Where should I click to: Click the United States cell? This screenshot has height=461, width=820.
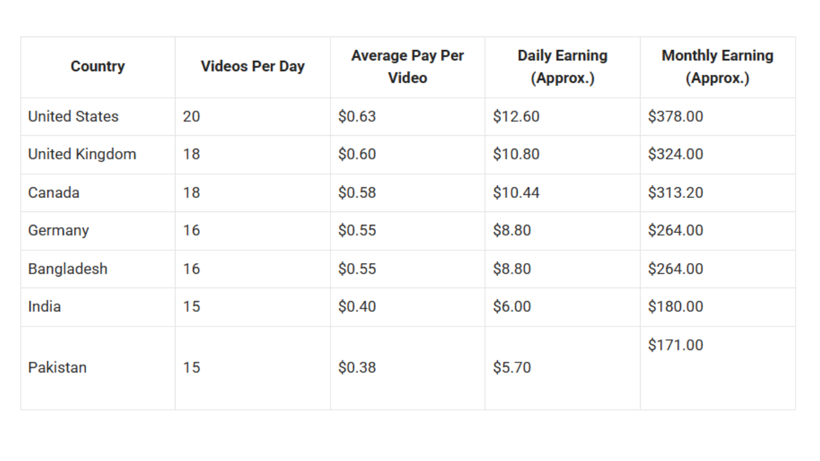pos(74,117)
